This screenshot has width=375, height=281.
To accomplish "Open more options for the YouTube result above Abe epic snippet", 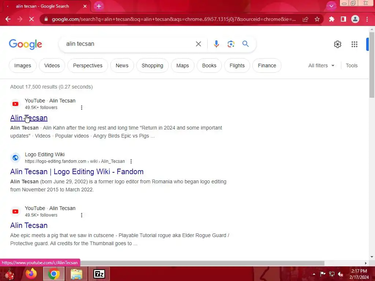I will [x=82, y=215].
